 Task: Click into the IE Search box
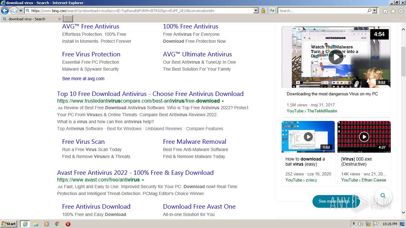pos(322,11)
